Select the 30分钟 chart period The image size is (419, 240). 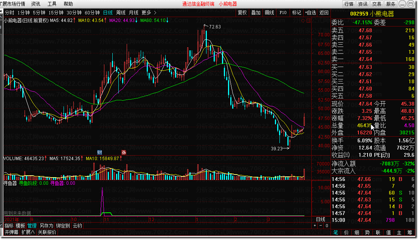coord(74,12)
